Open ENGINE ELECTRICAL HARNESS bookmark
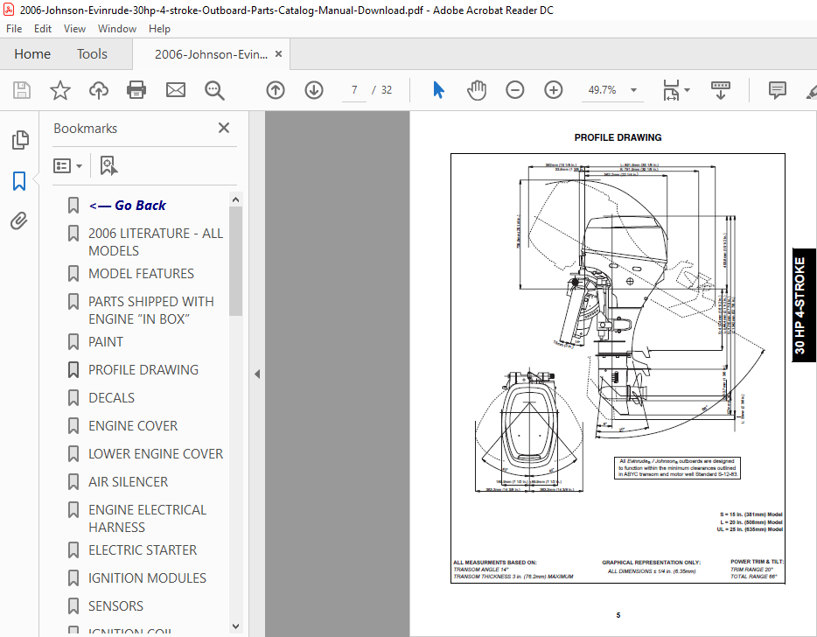817x637 pixels. 148,519
